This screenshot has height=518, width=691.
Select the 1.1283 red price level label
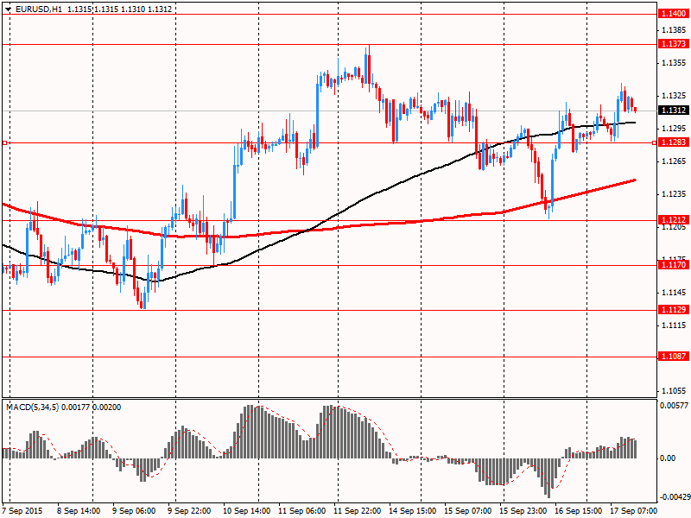pyautogui.click(x=673, y=142)
